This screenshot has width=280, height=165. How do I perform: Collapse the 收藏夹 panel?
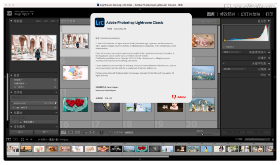point(11,112)
